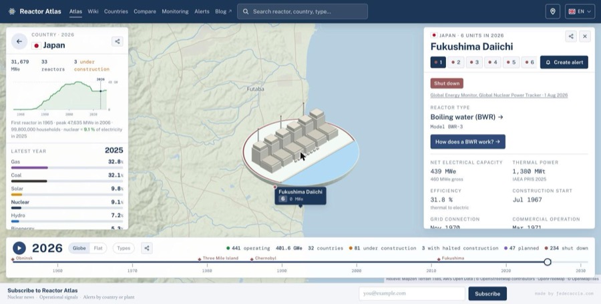This screenshot has width=601, height=304.
Task: Click the back arrow in Japan panel
Action: pos(19,41)
